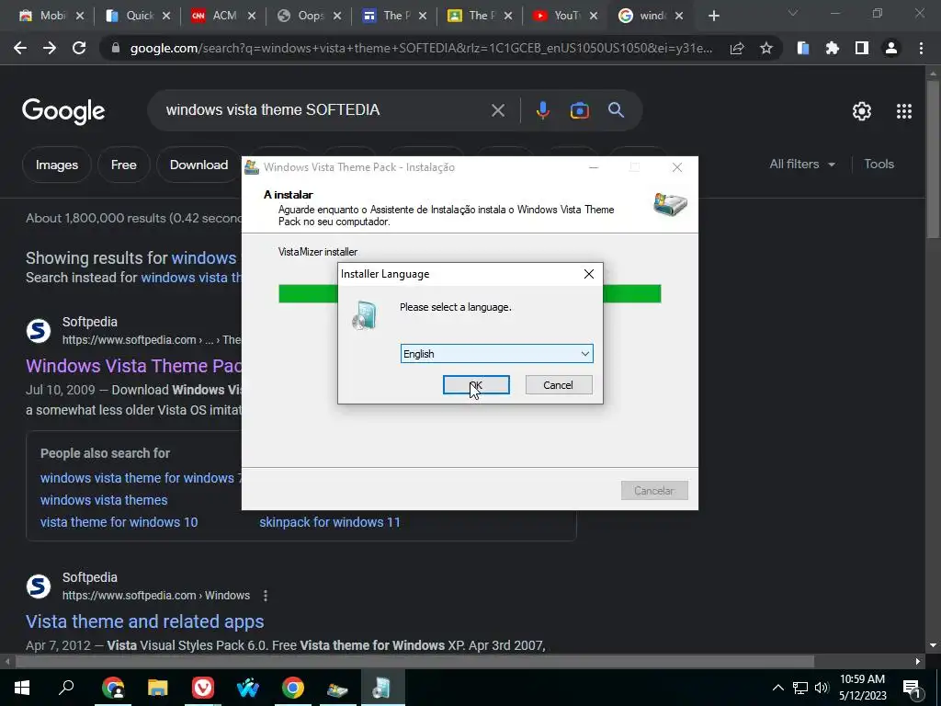This screenshot has width=941, height=706.
Task: Clear the Google search box
Action: pyautogui.click(x=497, y=110)
